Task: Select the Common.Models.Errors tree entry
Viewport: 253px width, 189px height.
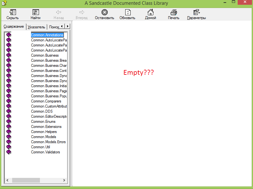Action: coord(49,142)
